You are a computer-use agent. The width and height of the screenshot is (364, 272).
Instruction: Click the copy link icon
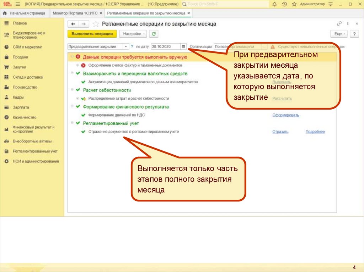click(x=339, y=24)
